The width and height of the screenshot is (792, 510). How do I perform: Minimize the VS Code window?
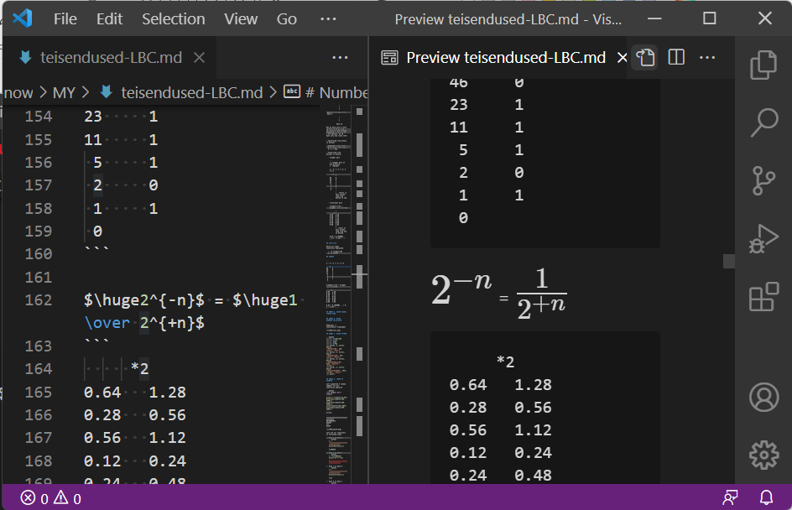tap(654, 18)
